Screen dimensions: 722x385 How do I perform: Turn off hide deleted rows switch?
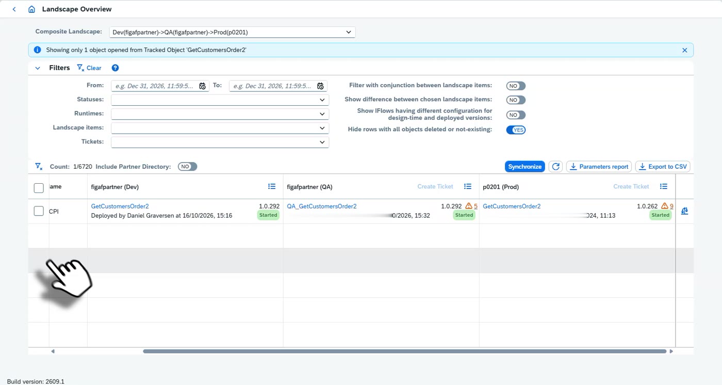coord(516,130)
